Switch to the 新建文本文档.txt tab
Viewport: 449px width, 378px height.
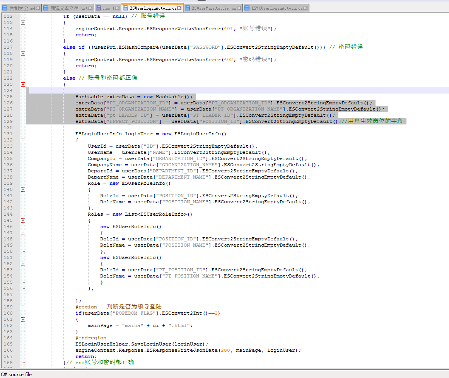(69, 8)
